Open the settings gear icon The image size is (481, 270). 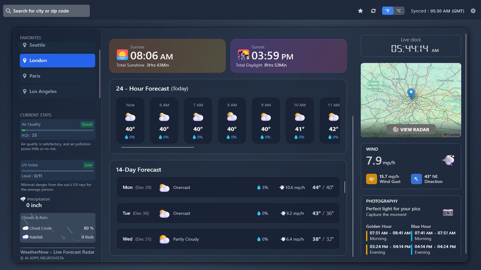tap(473, 11)
